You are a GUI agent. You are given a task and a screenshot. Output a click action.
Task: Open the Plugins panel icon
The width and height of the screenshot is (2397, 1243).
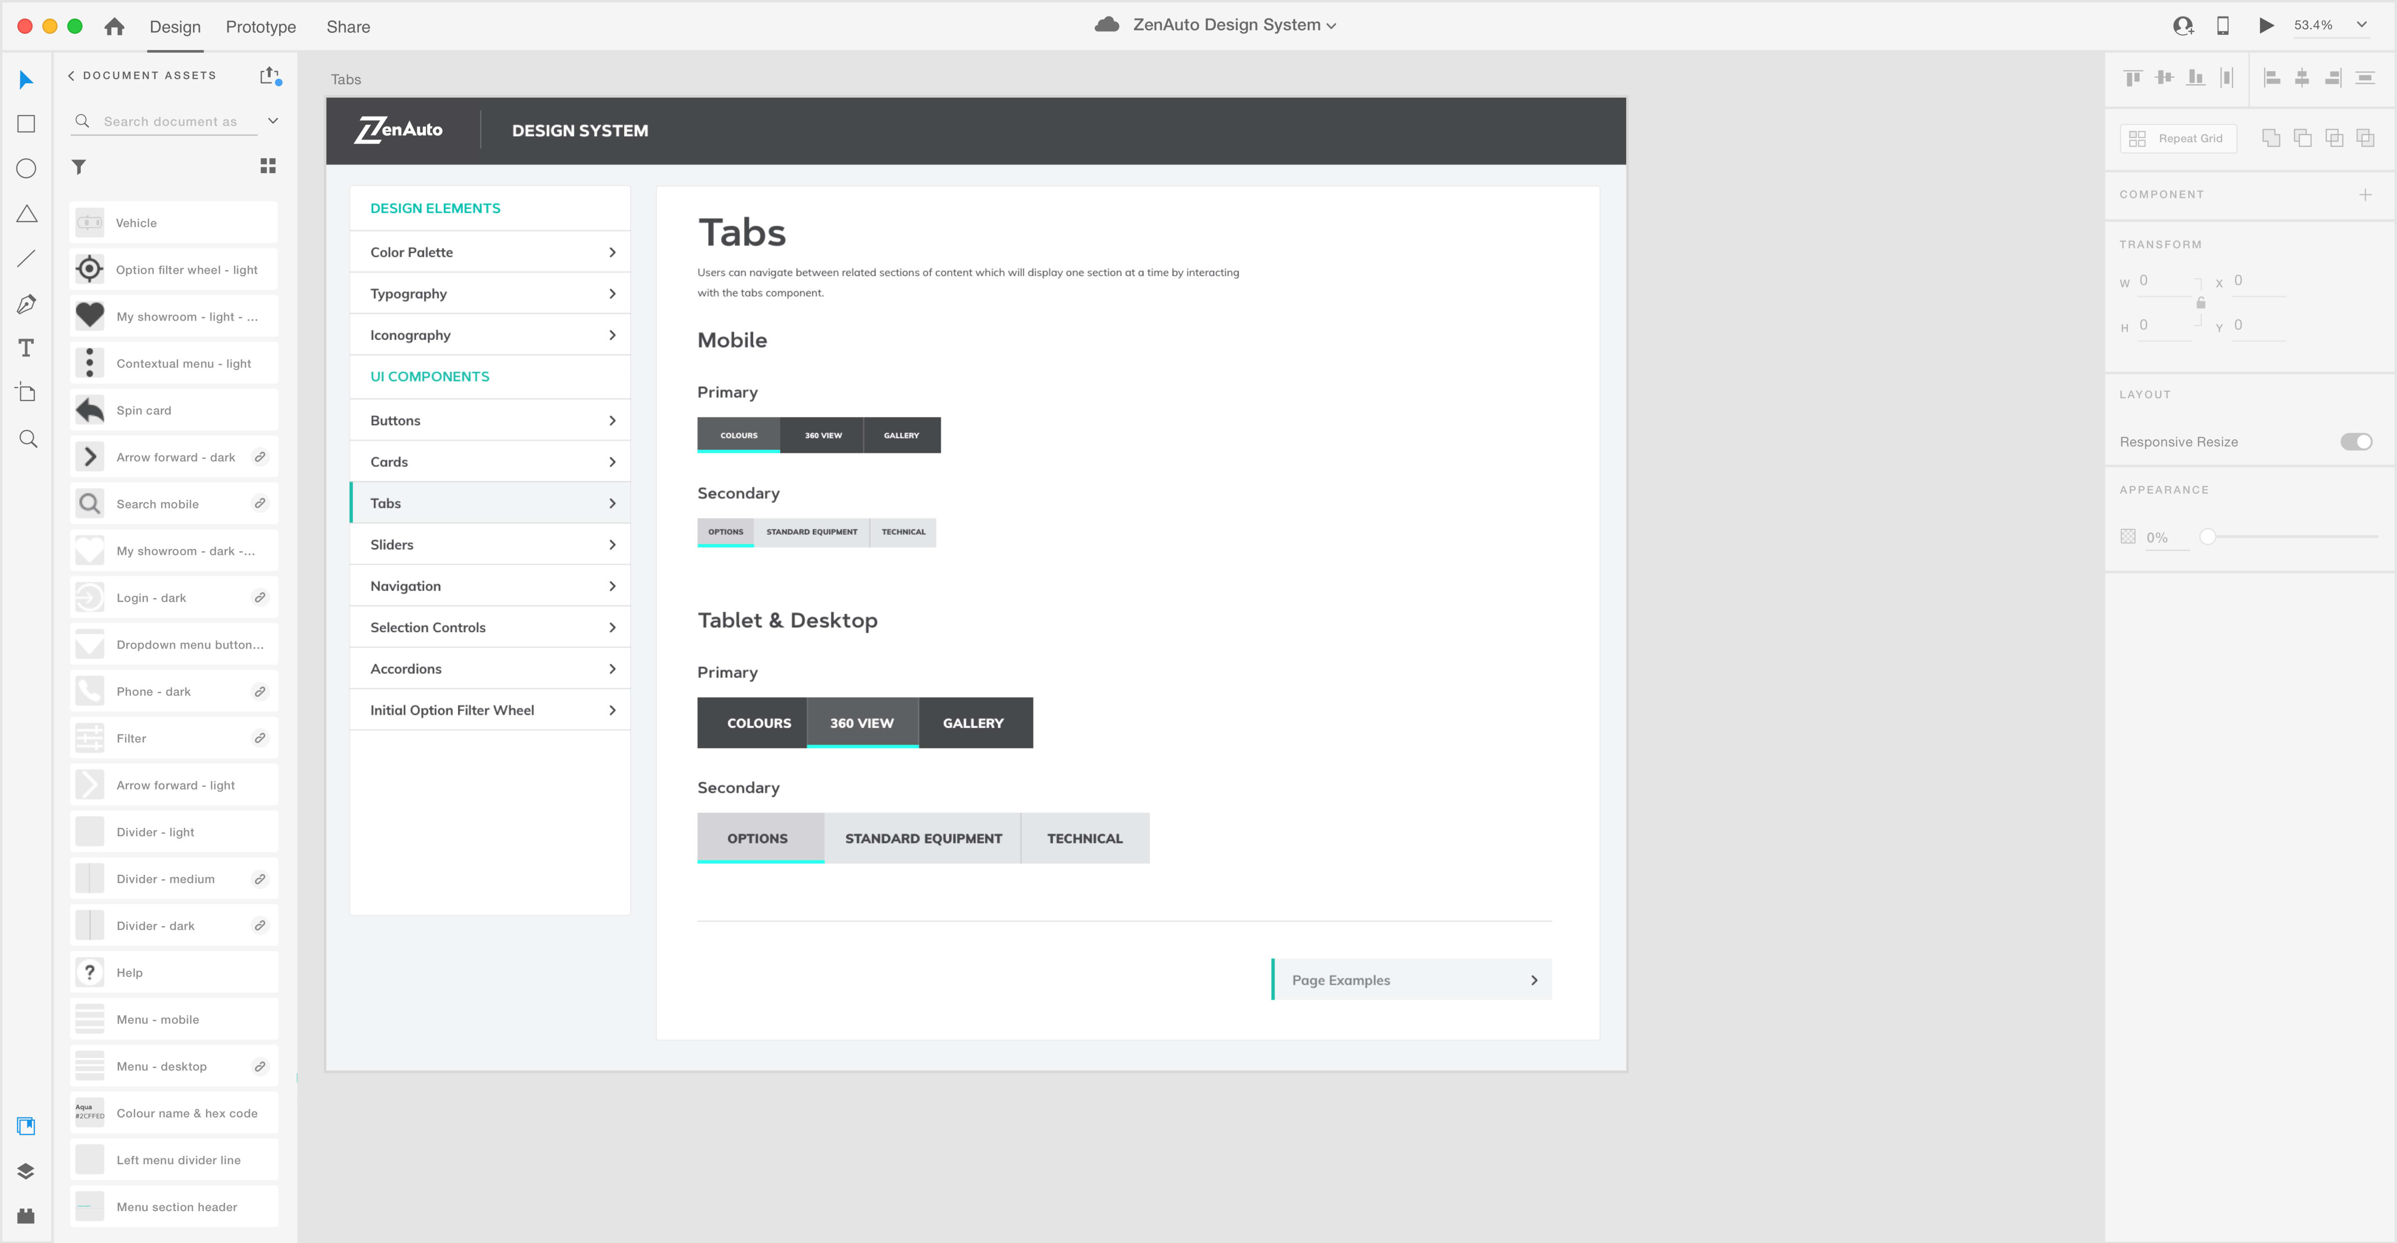26,1216
